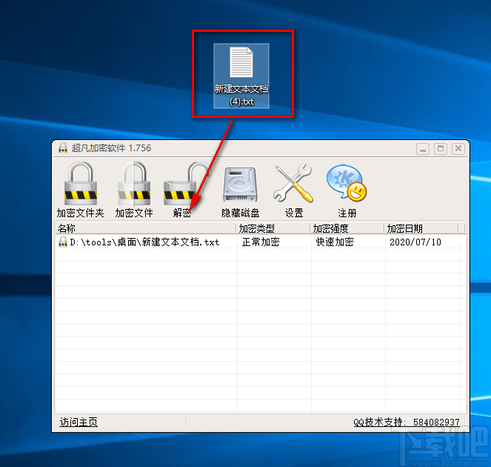Image resolution: width=491 pixels, height=467 pixels.
Task: Click the QQ技术支持: 584082937 link
Action: click(x=407, y=423)
